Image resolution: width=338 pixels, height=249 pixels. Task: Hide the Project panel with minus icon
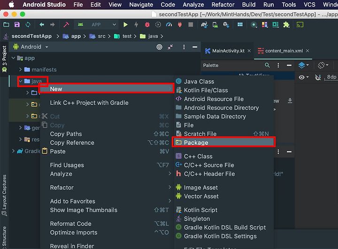tap(195, 47)
